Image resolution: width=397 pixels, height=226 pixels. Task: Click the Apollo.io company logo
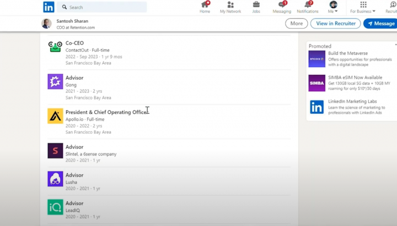click(55, 116)
